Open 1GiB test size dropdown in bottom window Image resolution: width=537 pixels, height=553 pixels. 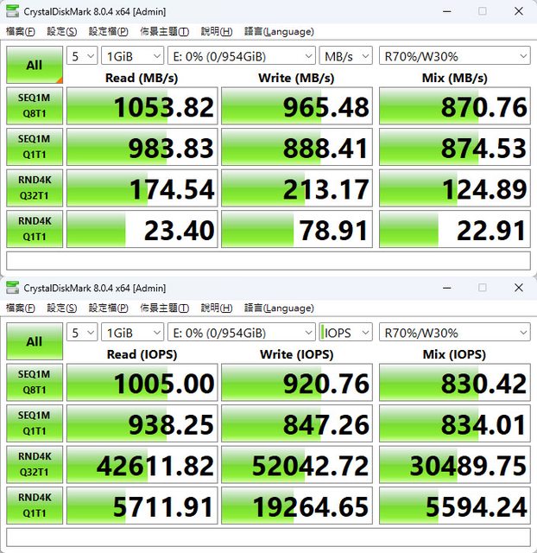click(x=132, y=332)
